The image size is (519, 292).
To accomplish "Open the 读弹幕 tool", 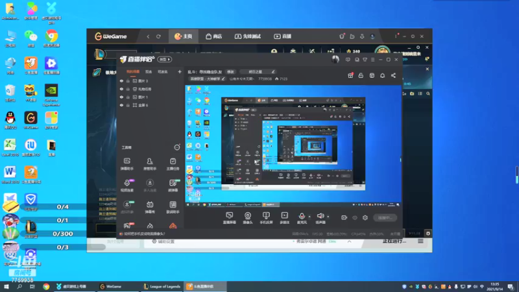I will coord(173,186).
